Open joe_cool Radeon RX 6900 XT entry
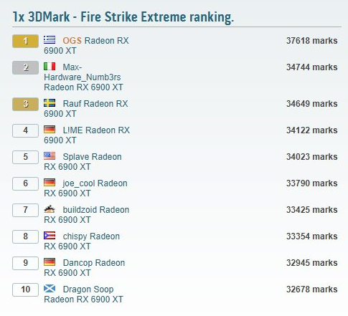Image resolution: width=348 pixels, height=316 pixels. tap(85, 188)
